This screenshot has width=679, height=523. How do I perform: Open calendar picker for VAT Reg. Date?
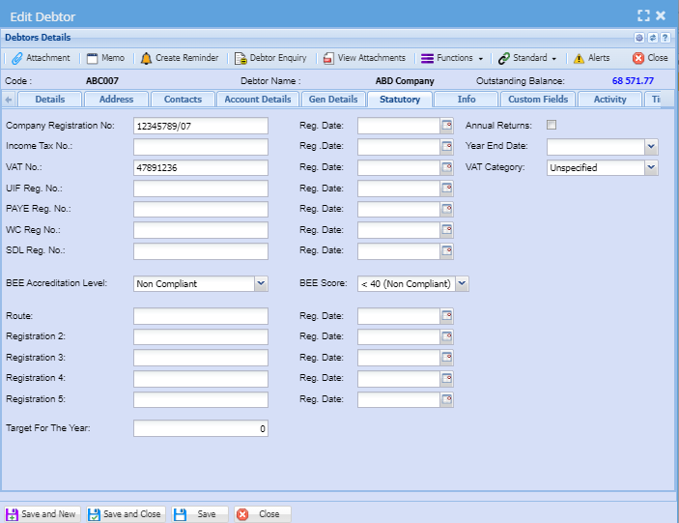coord(446,168)
